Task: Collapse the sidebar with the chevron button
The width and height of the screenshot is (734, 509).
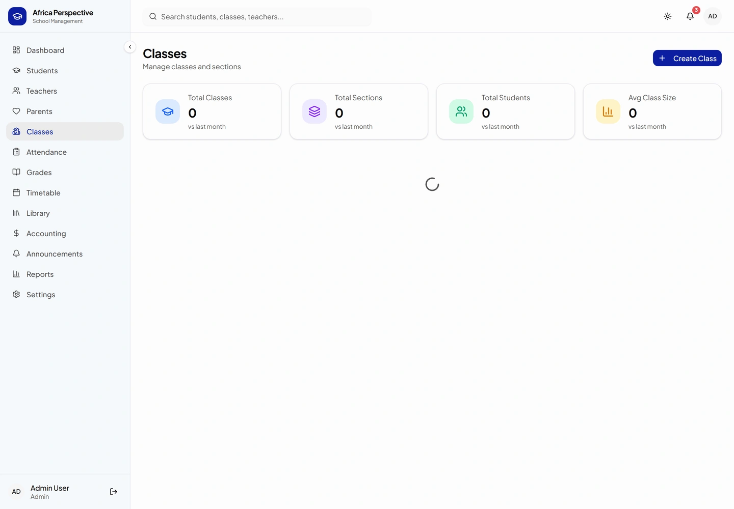Action: coord(130,47)
